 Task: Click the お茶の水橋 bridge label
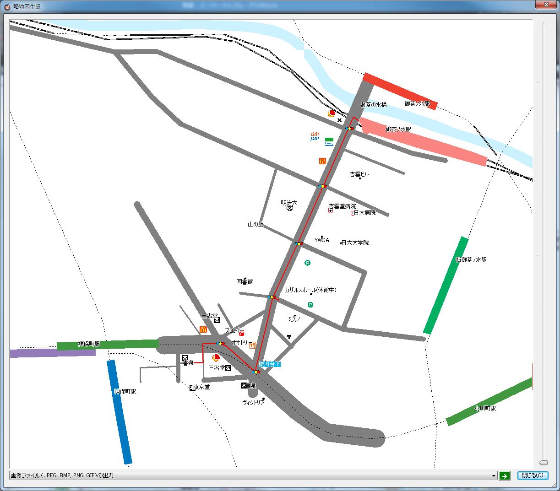click(374, 104)
